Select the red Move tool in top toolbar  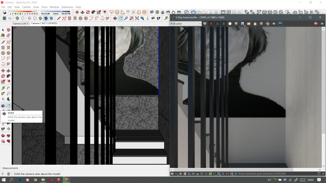pos(77,12)
